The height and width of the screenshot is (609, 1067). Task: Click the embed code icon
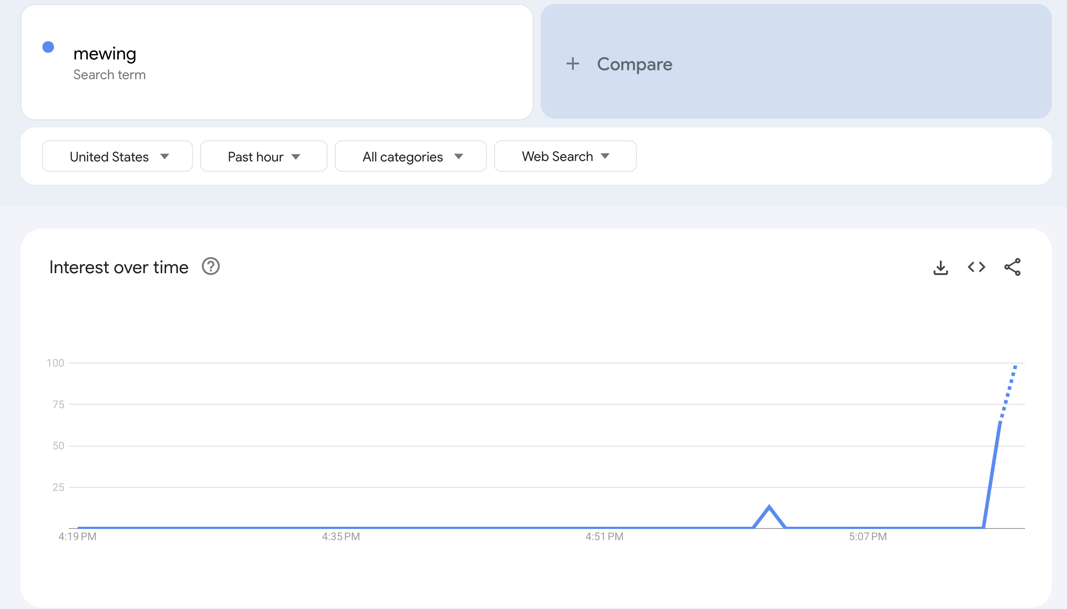pos(976,267)
